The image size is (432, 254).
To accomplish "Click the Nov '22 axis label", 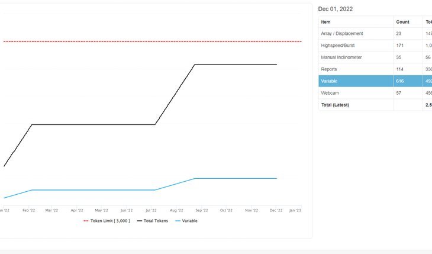I will (252, 210).
